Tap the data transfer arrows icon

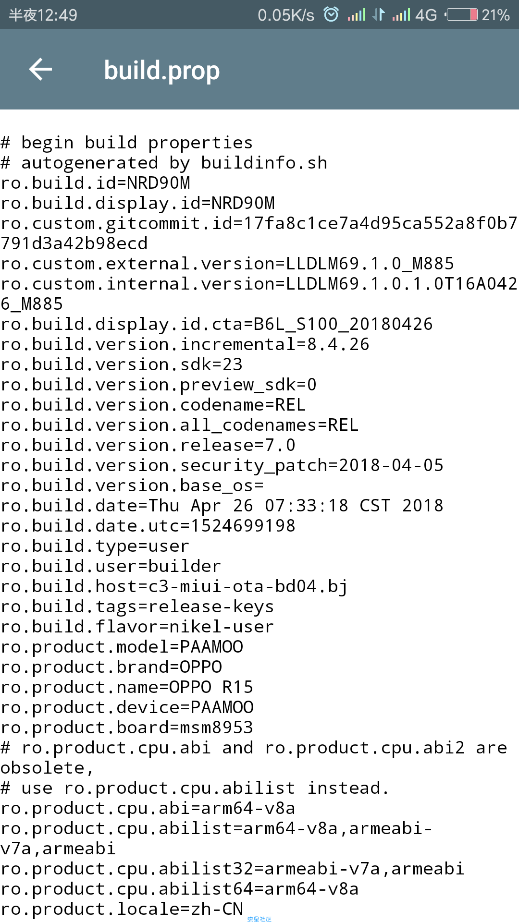click(379, 14)
